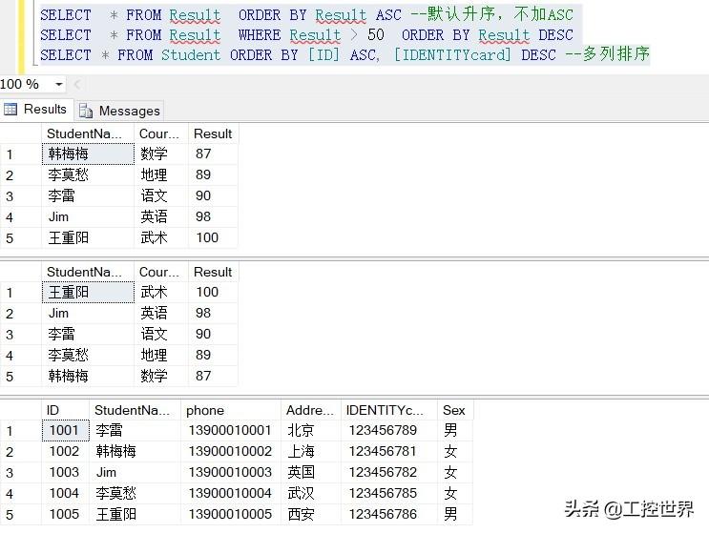
Task: Select StudentName column header in first grid
Action: point(88,133)
